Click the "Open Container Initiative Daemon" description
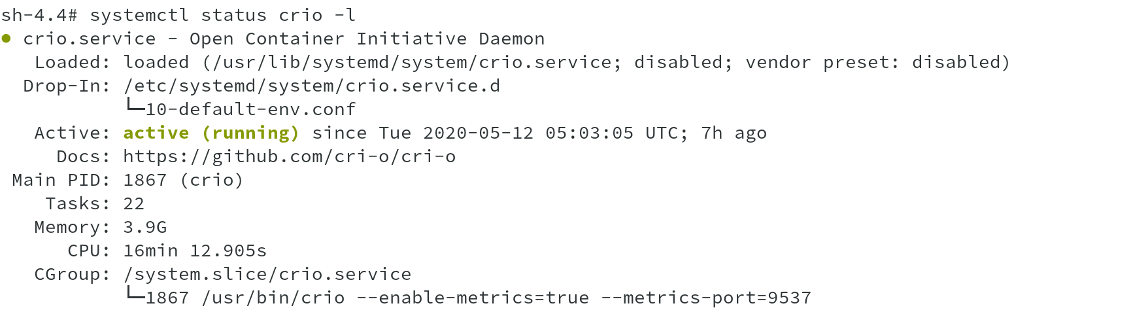The height and width of the screenshot is (312, 1131). 367,39
